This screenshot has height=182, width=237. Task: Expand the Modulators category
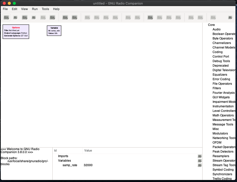pos(220,133)
